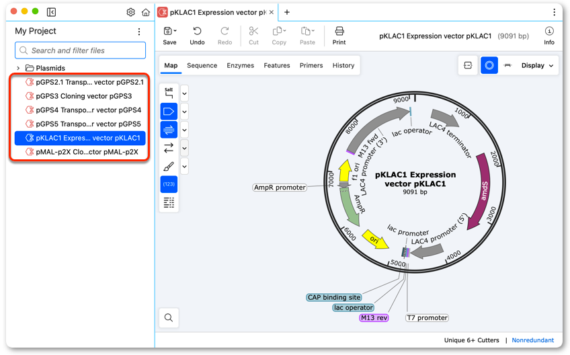
Task: Click Unique 6+ Cutters label
Action: (471, 340)
